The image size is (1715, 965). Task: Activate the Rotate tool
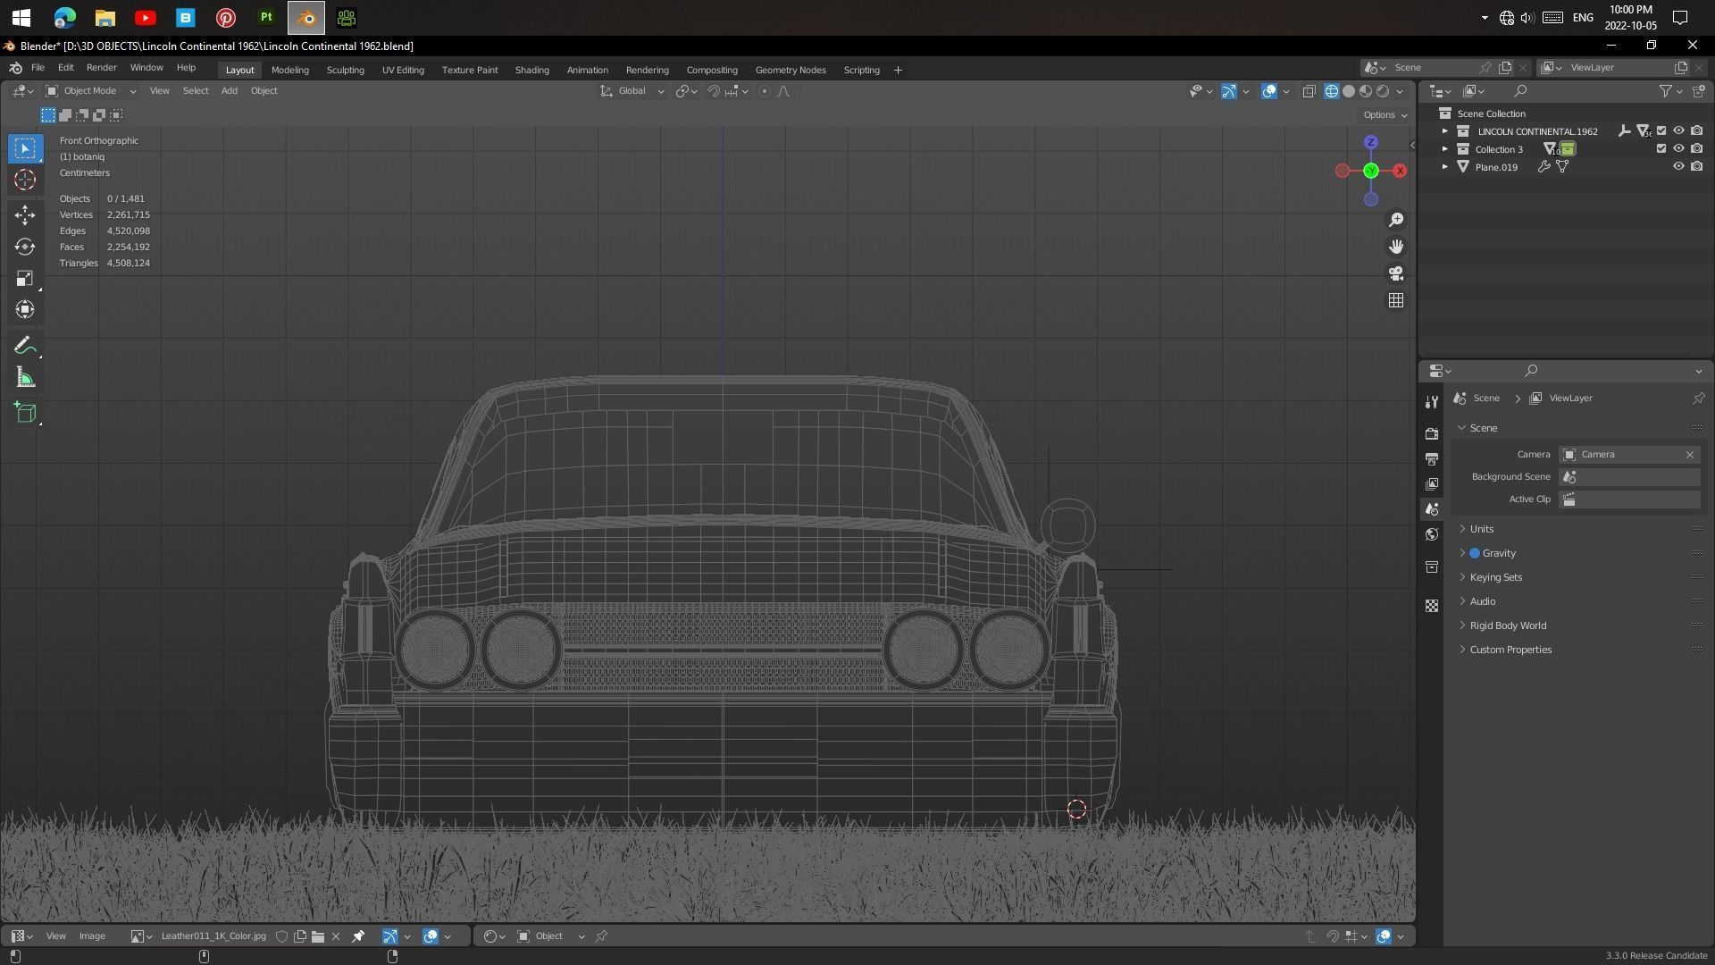click(25, 247)
